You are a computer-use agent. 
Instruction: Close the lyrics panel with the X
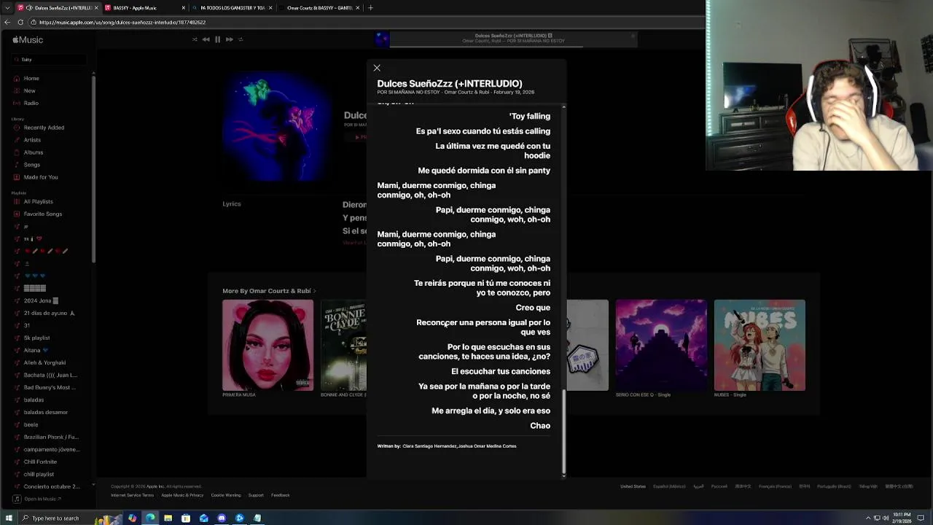(x=377, y=68)
